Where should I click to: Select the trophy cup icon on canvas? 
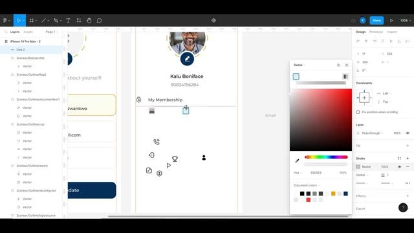click(175, 159)
